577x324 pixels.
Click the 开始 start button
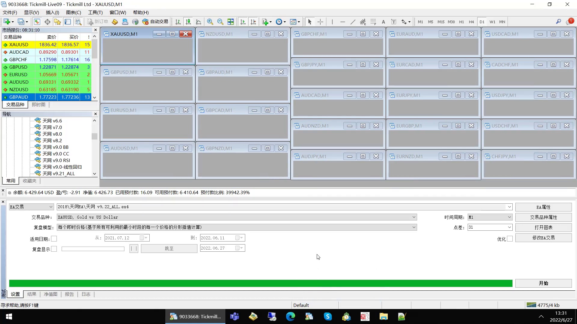click(543, 283)
